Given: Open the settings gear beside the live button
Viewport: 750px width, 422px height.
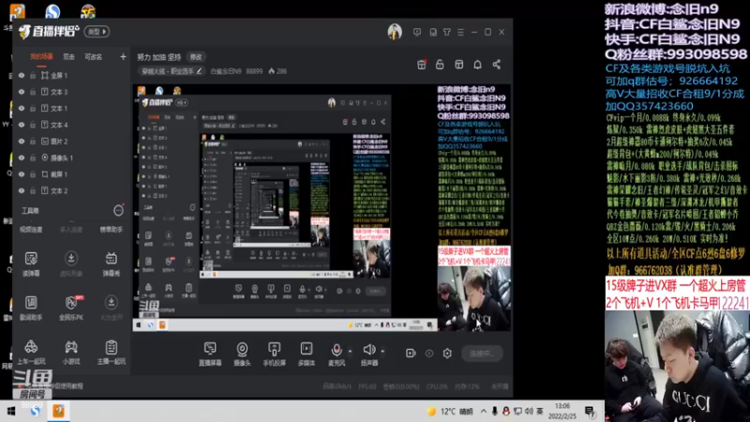Looking at the screenshot, I should click(447, 354).
